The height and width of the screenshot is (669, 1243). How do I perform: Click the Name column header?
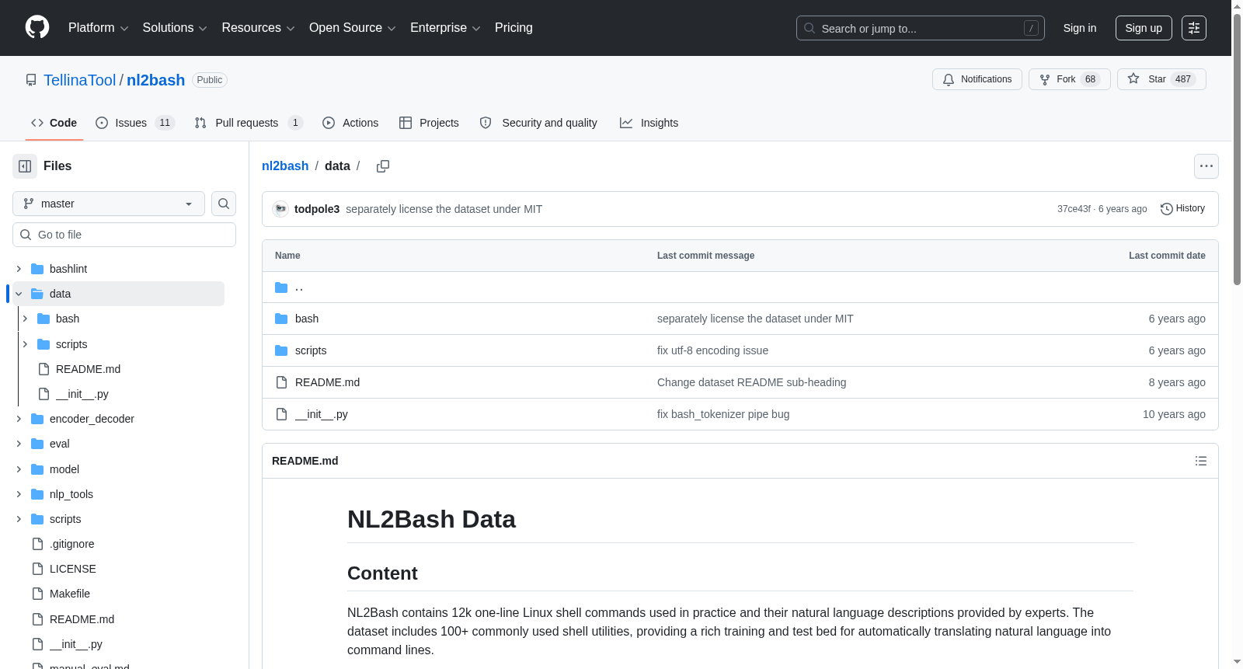287,256
